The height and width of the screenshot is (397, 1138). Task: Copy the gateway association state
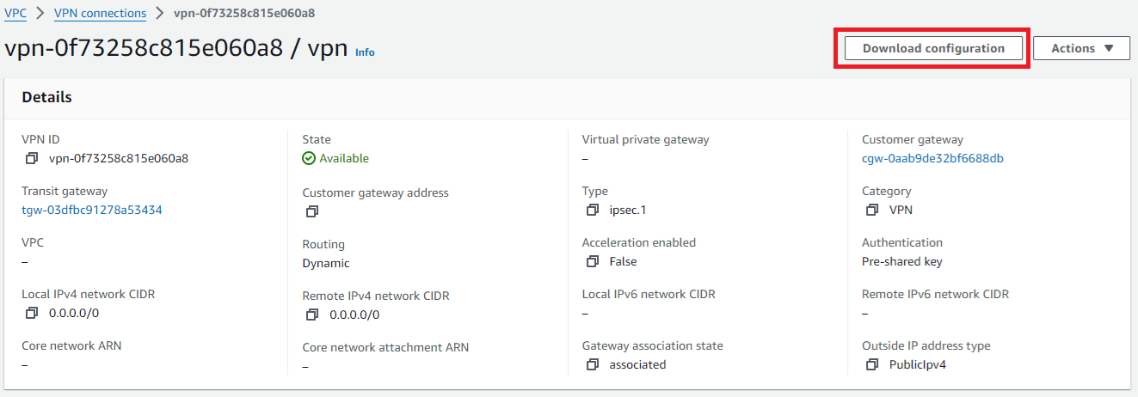click(x=592, y=364)
